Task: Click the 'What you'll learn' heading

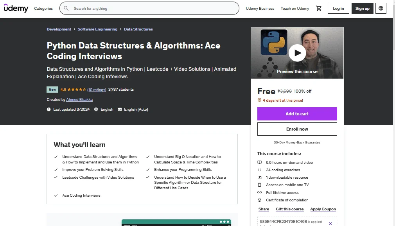Action: [x=80, y=145]
